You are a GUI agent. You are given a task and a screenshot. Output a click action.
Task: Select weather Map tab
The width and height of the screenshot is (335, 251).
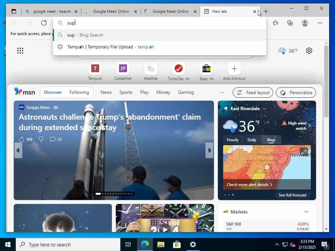[x=271, y=140]
